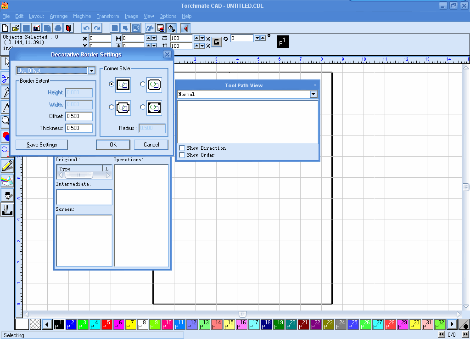The image size is (470, 339).
Task: Click the Redo arrow icon
Action: click(x=97, y=28)
